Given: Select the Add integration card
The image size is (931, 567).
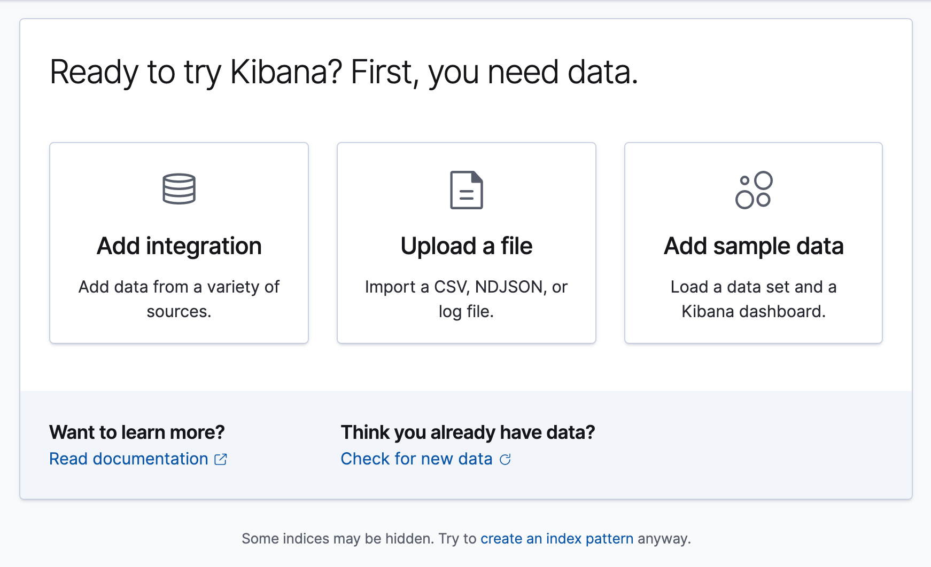Looking at the screenshot, I should 179,242.
